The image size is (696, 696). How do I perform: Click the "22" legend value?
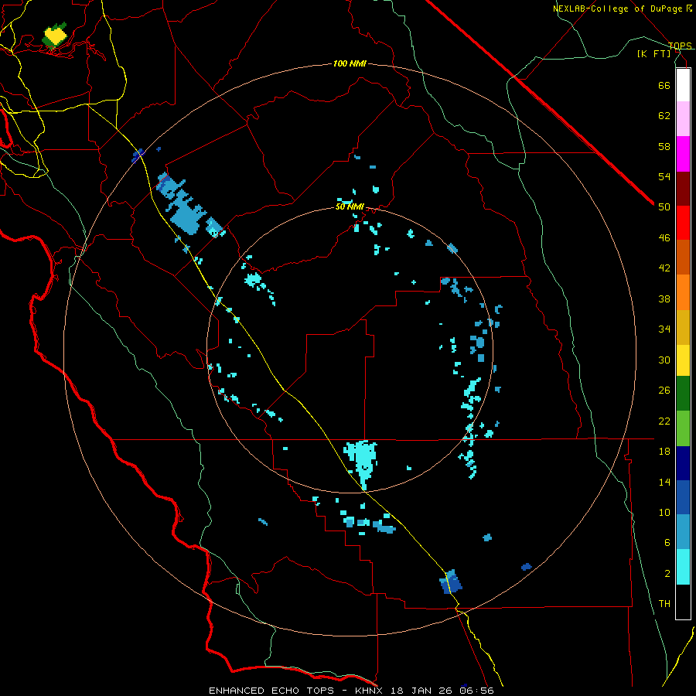tap(664, 421)
